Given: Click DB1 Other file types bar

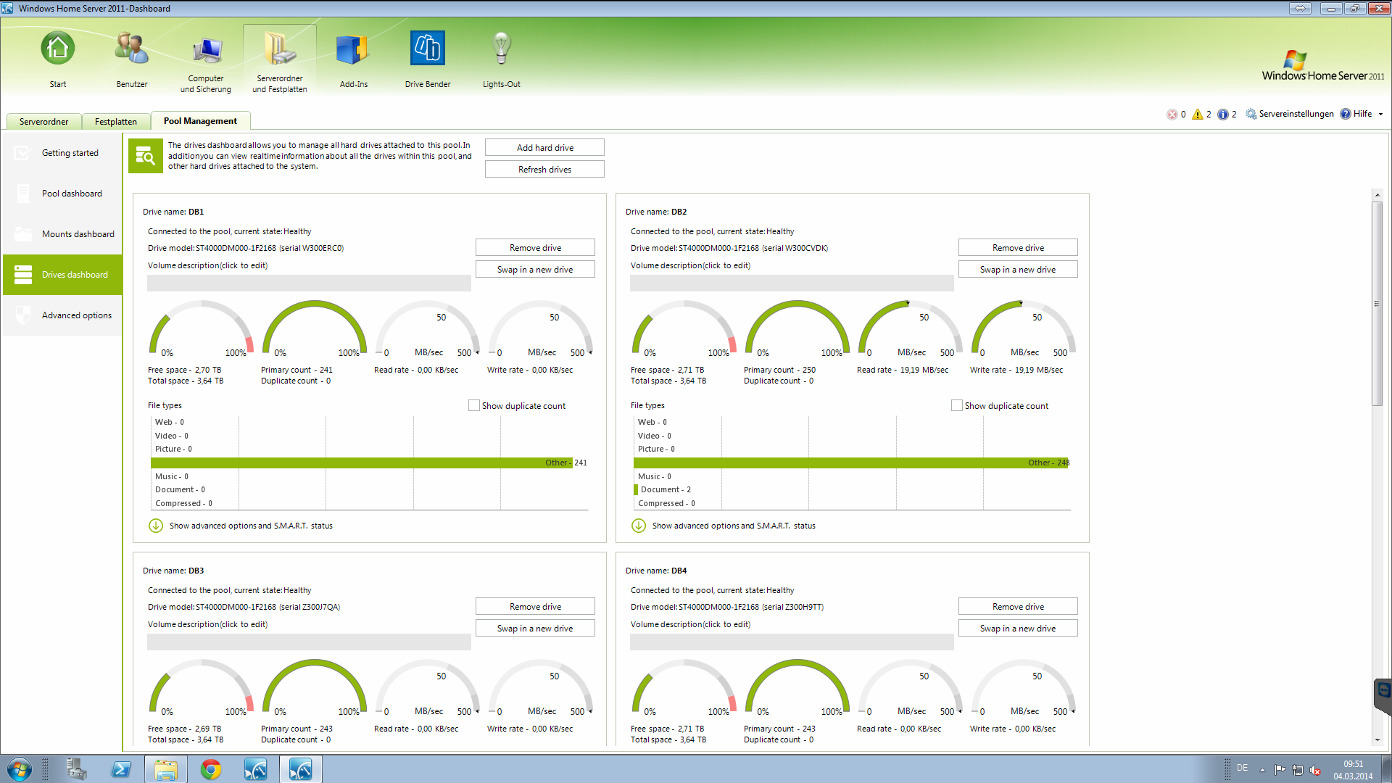Looking at the screenshot, I should tap(362, 463).
